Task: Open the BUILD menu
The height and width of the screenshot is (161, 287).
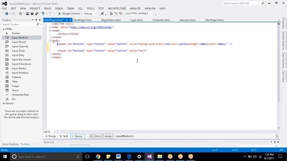Action: [48, 8]
